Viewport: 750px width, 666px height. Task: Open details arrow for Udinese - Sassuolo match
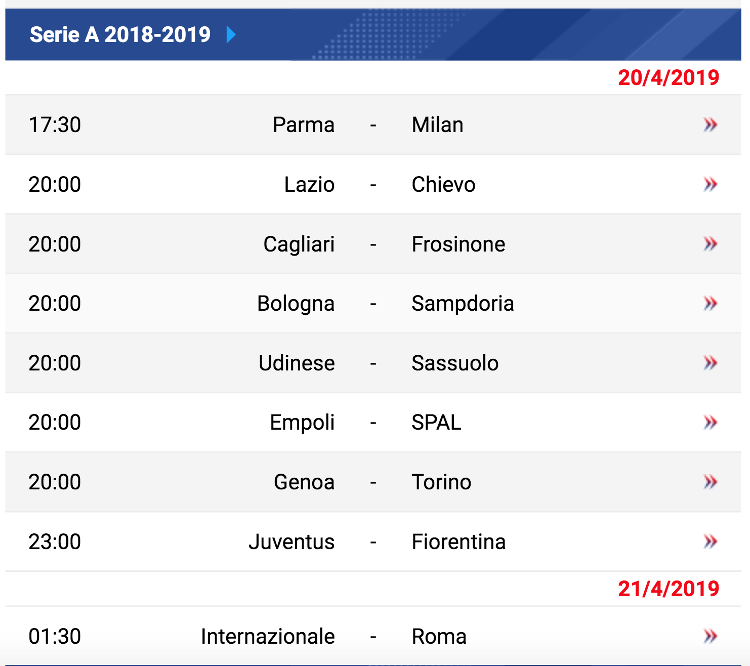click(711, 363)
